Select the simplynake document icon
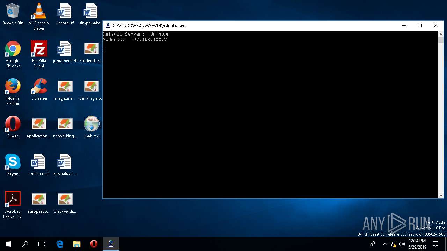 tap(91, 15)
